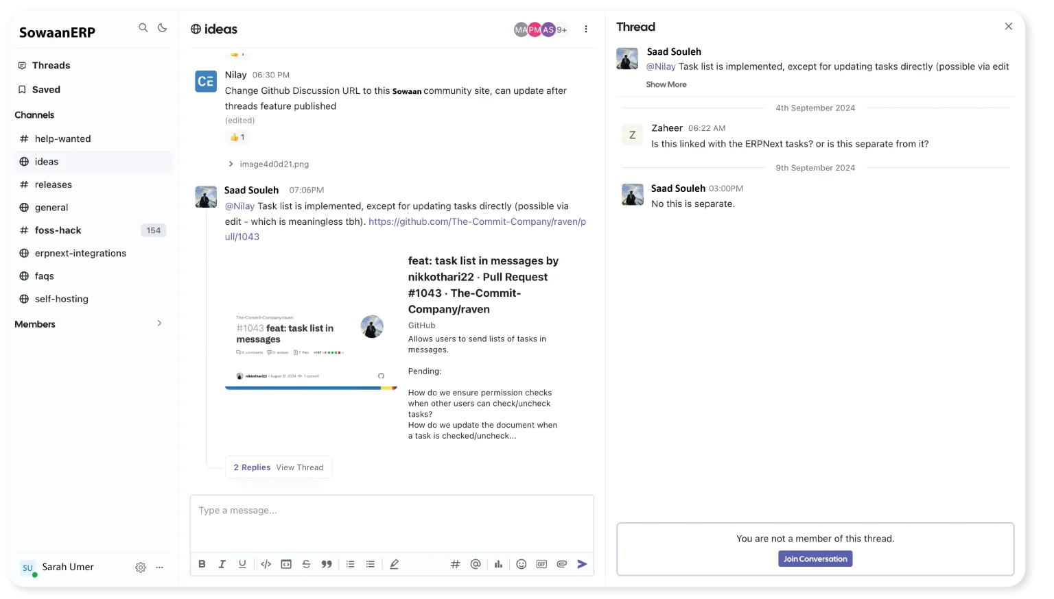The width and height of the screenshot is (1054, 599).
Task: Toggle bold formatting
Action: 202,564
